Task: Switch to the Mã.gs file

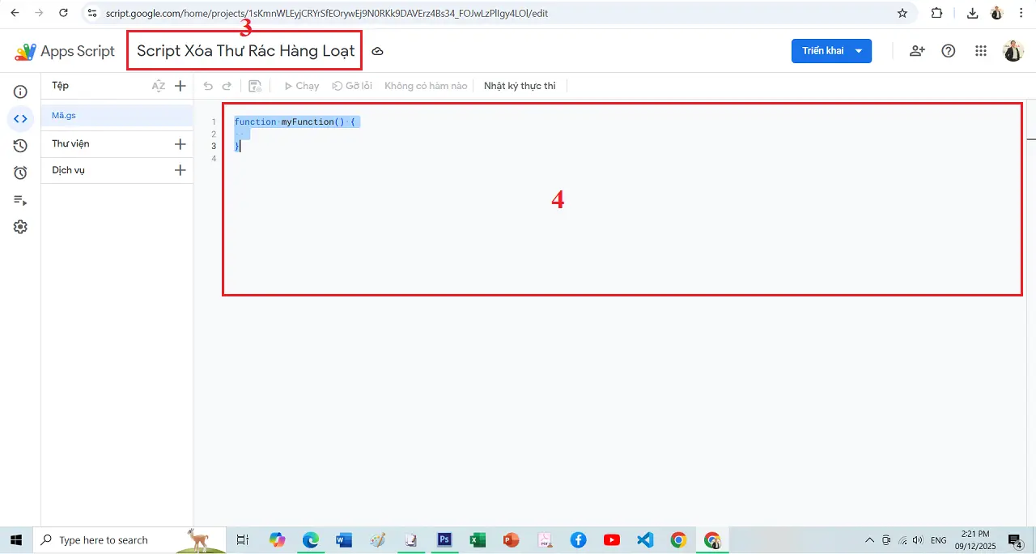Action: [63, 115]
